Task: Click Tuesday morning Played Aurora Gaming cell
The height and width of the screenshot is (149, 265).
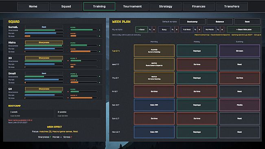Action: 154,51
